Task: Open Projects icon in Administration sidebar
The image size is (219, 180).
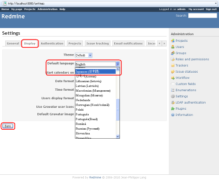Action: (x=173, y=41)
